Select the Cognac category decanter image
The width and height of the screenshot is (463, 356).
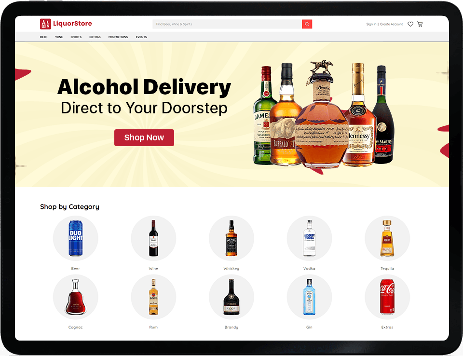76,297
